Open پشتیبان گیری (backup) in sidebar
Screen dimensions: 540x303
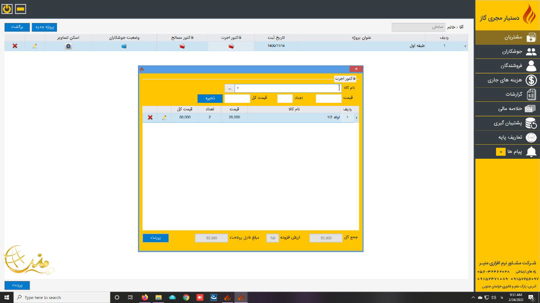[x=507, y=123]
